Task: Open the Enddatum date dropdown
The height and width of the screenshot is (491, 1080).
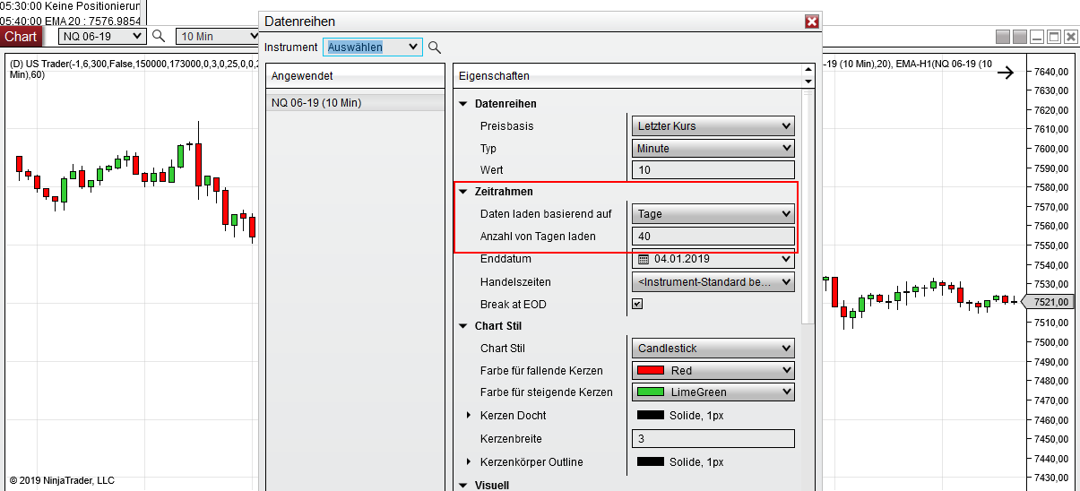Action: [x=787, y=259]
